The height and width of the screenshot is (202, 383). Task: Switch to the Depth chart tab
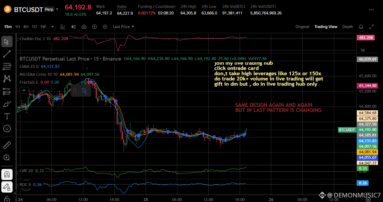(x=348, y=27)
